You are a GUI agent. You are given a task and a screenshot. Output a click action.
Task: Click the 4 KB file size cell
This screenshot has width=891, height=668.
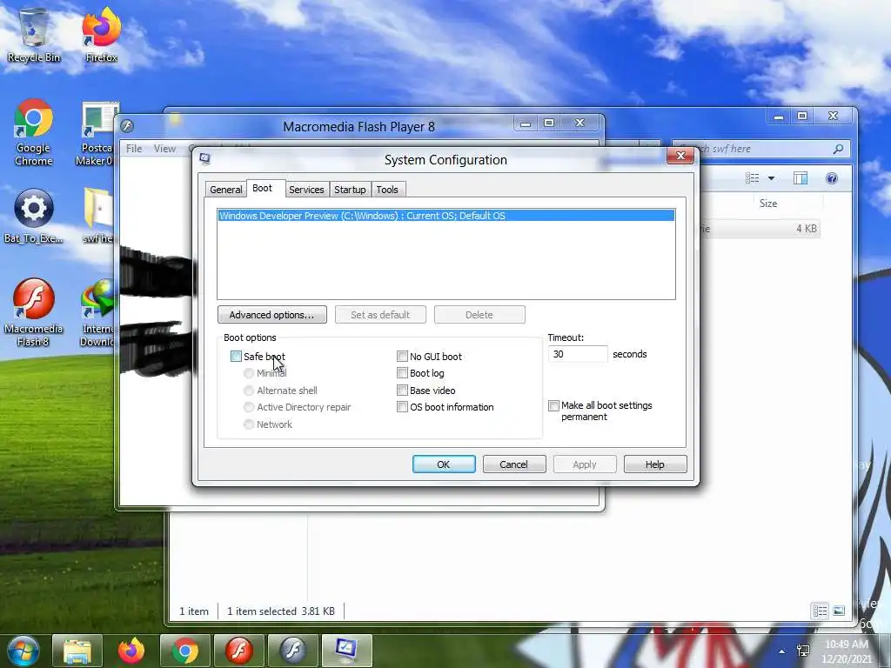click(806, 229)
